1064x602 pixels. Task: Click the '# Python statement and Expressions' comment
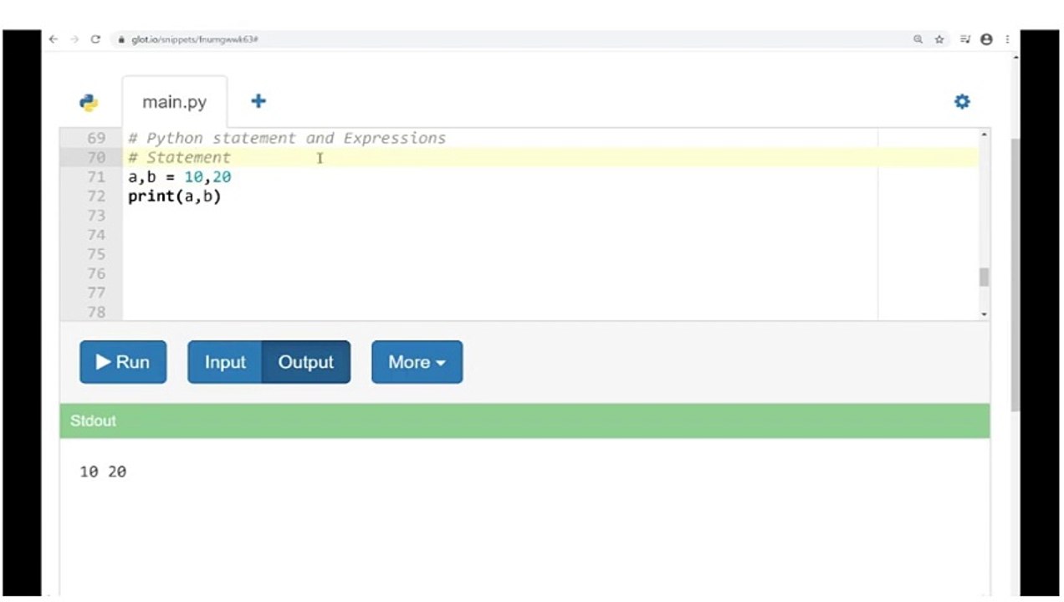287,138
